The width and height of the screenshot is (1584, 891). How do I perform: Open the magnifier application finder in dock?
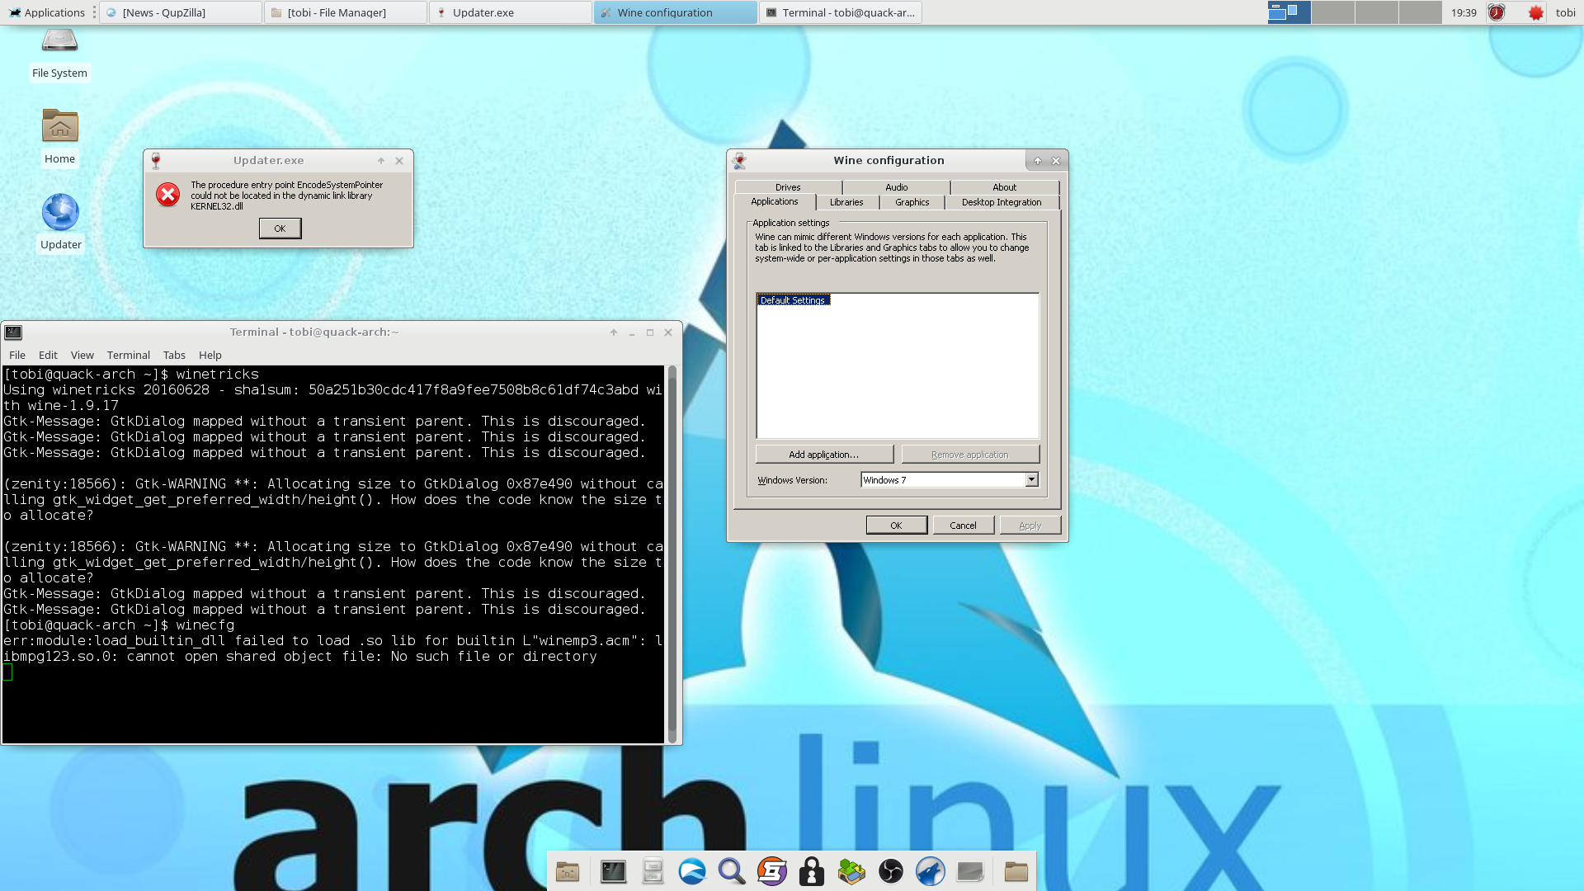pos(732,871)
